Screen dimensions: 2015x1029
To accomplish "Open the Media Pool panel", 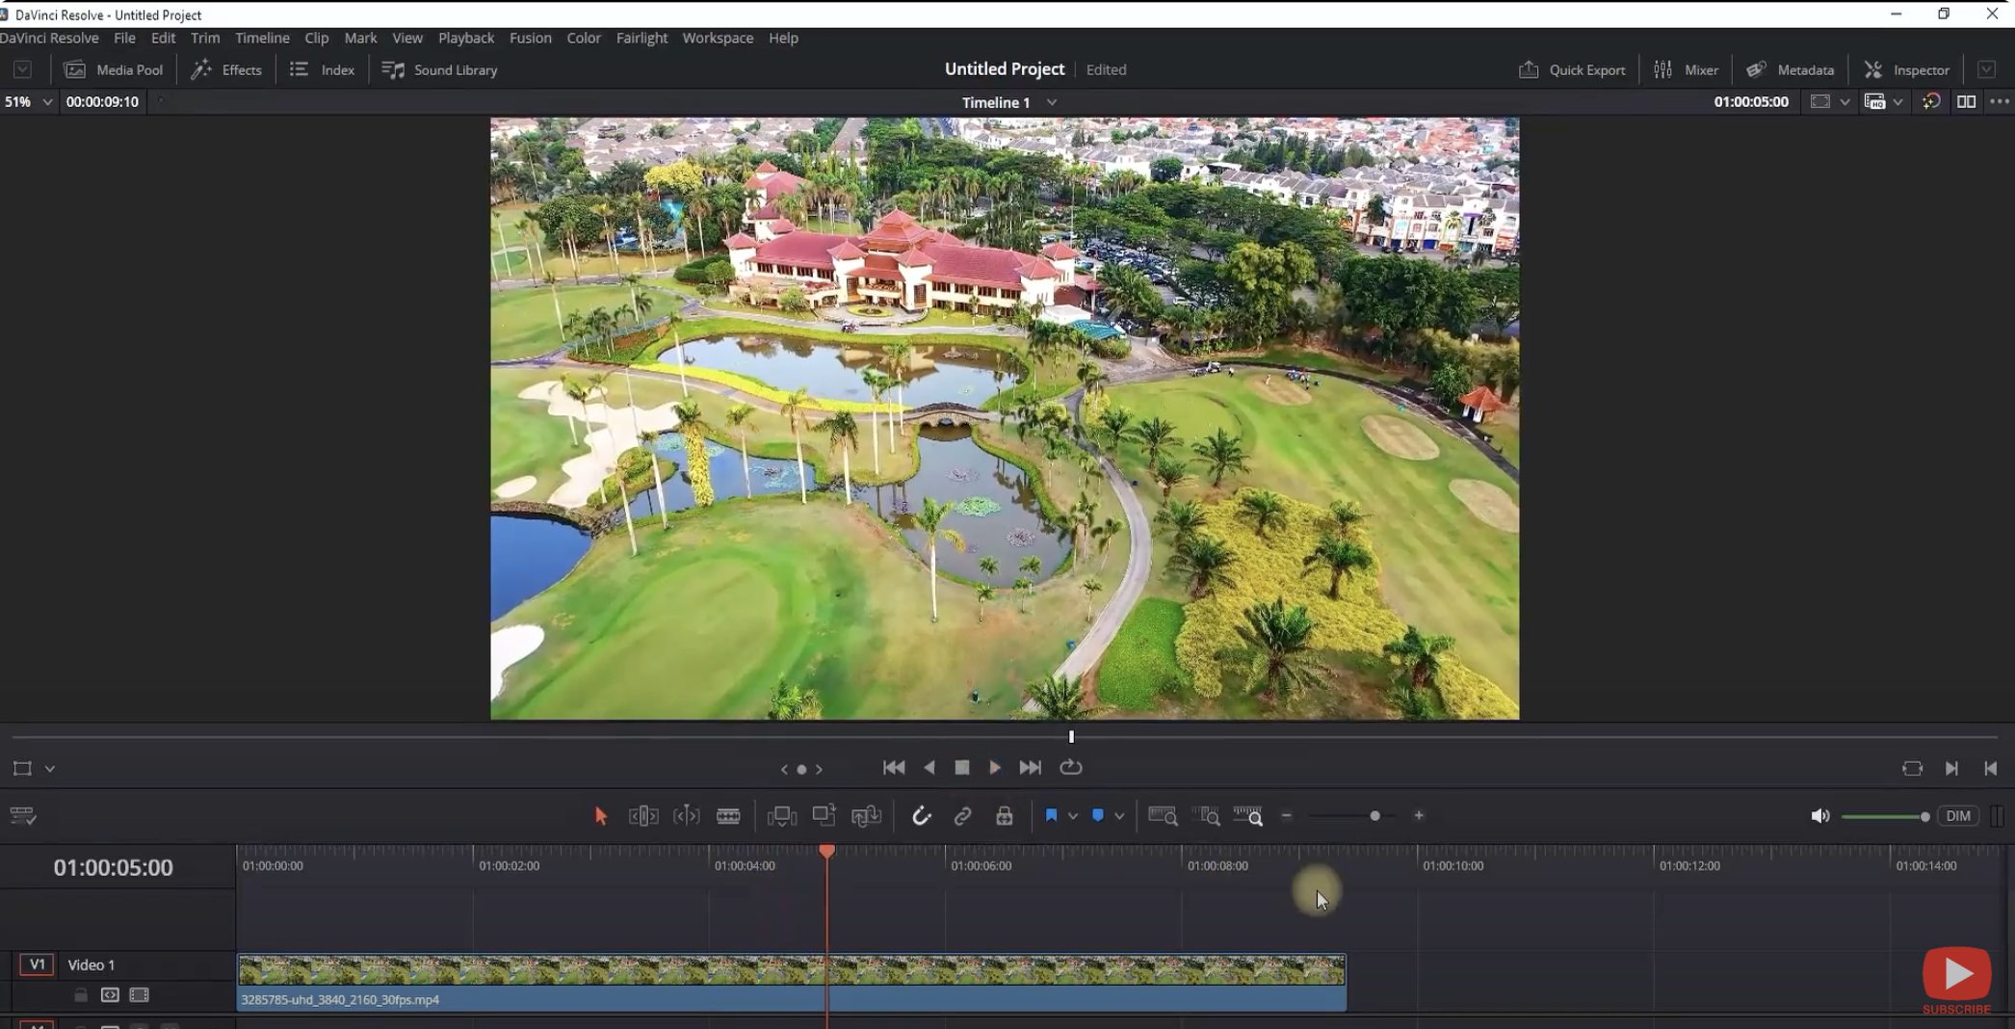I will [x=115, y=69].
